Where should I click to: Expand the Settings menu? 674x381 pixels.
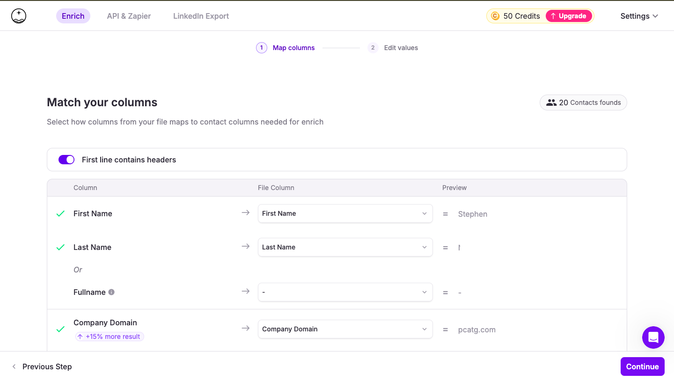pyautogui.click(x=639, y=16)
